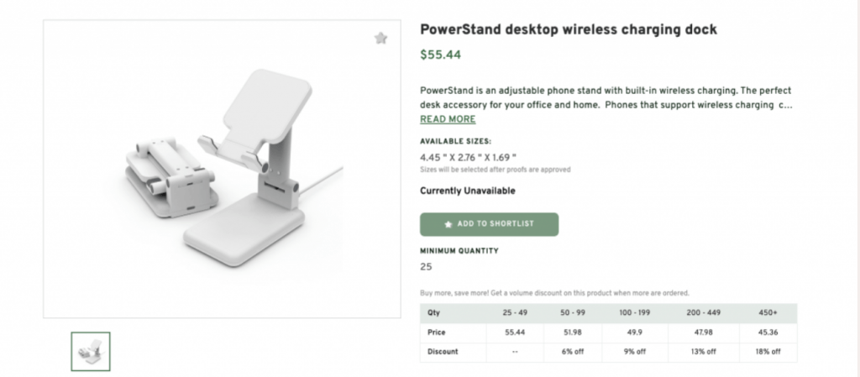
Task: Select the 4.45" X 2.76" X 1.69" size
Action: [x=468, y=156]
